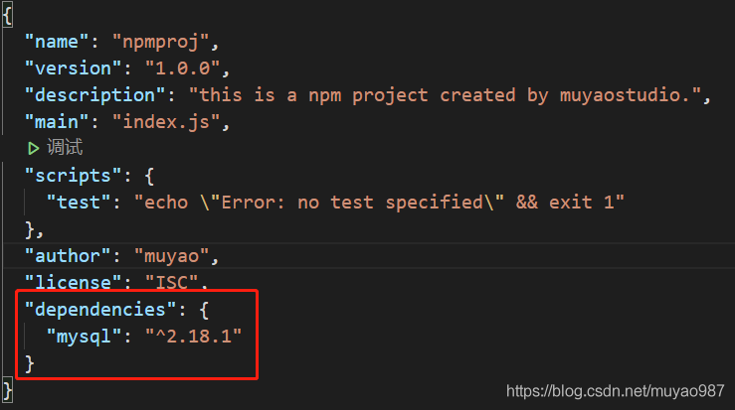The width and height of the screenshot is (735, 410).
Task: Click the description string mentioning muyaostudio
Action: 445,95
